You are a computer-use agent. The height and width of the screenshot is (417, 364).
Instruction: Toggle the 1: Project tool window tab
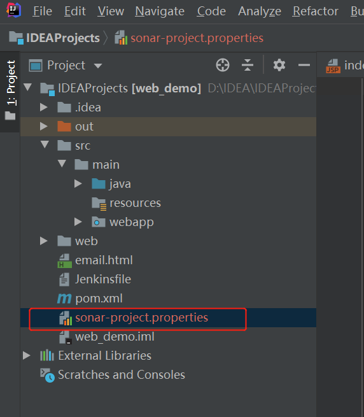[x=10, y=92]
